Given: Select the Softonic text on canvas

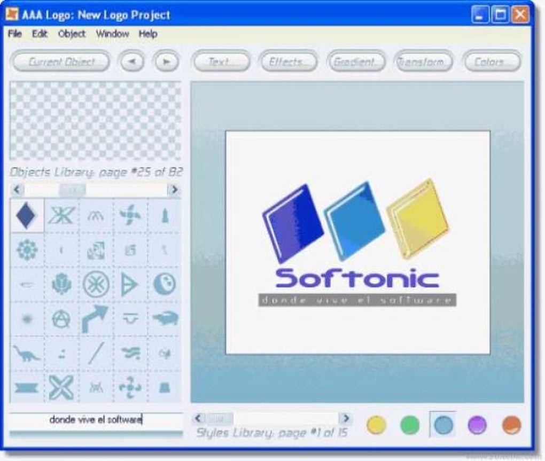Looking at the screenshot, I should pos(357,278).
